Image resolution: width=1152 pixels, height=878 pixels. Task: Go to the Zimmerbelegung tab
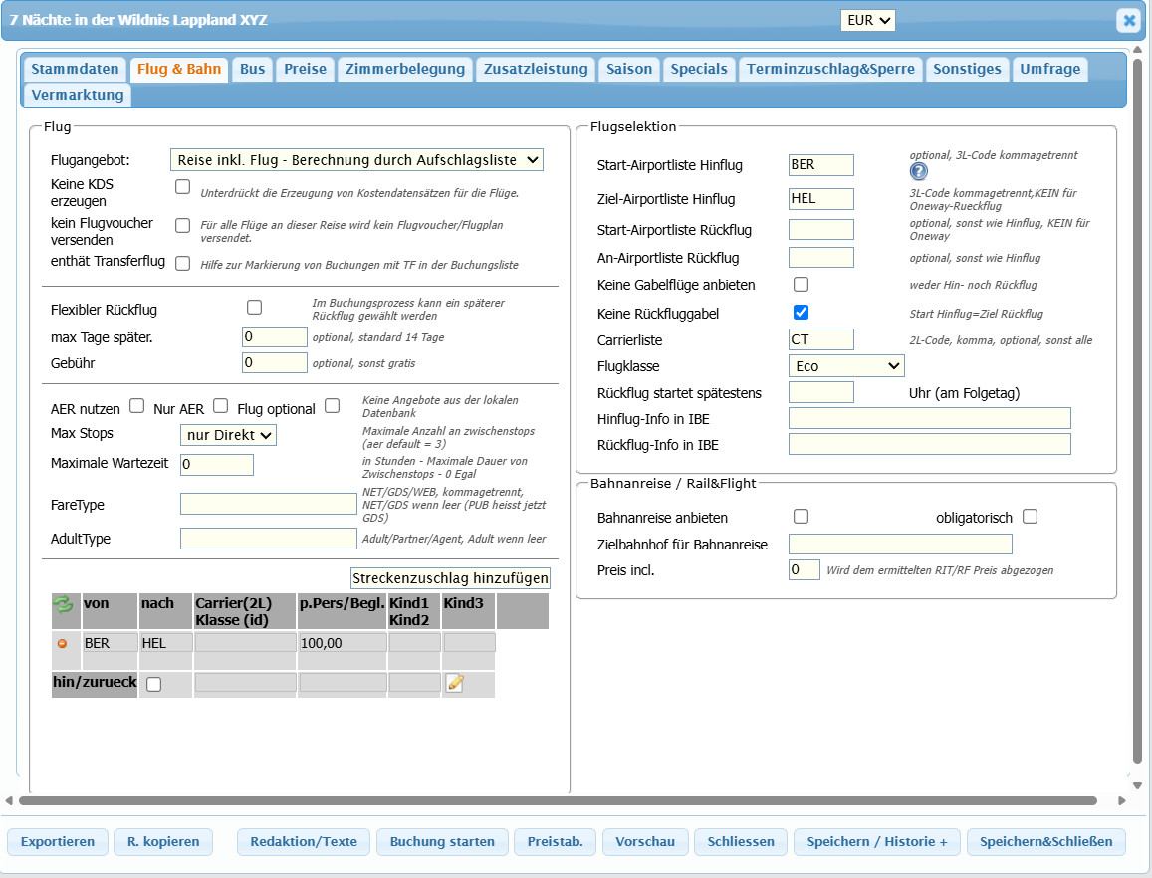pyautogui.click(x=405, y=69)
